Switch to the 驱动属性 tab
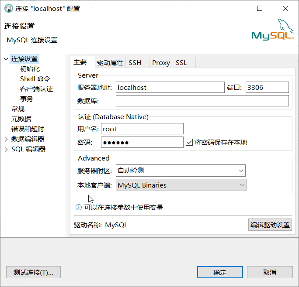 click(110, 63)
